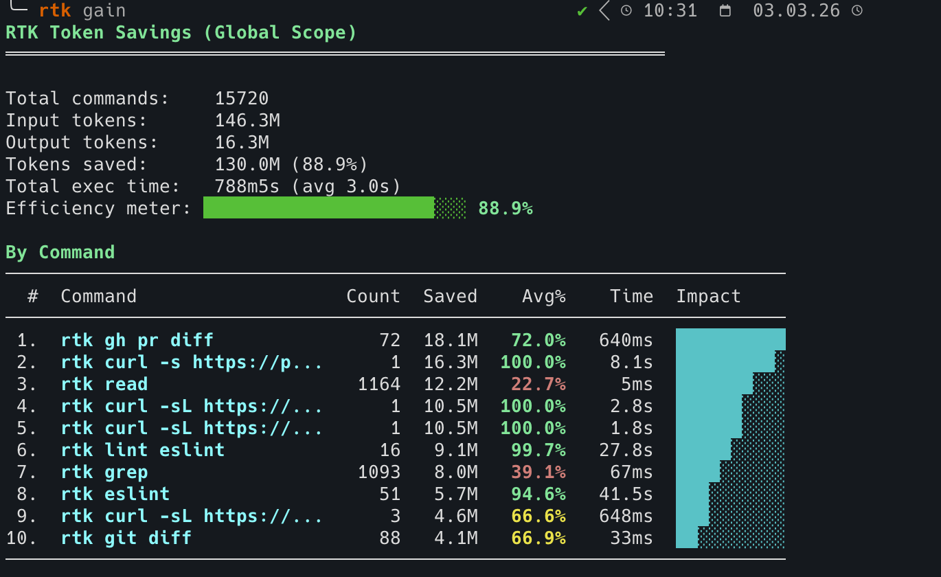Click the RTK Token Savings title
Screen dimensions: 941x577
tap(181, 32)
